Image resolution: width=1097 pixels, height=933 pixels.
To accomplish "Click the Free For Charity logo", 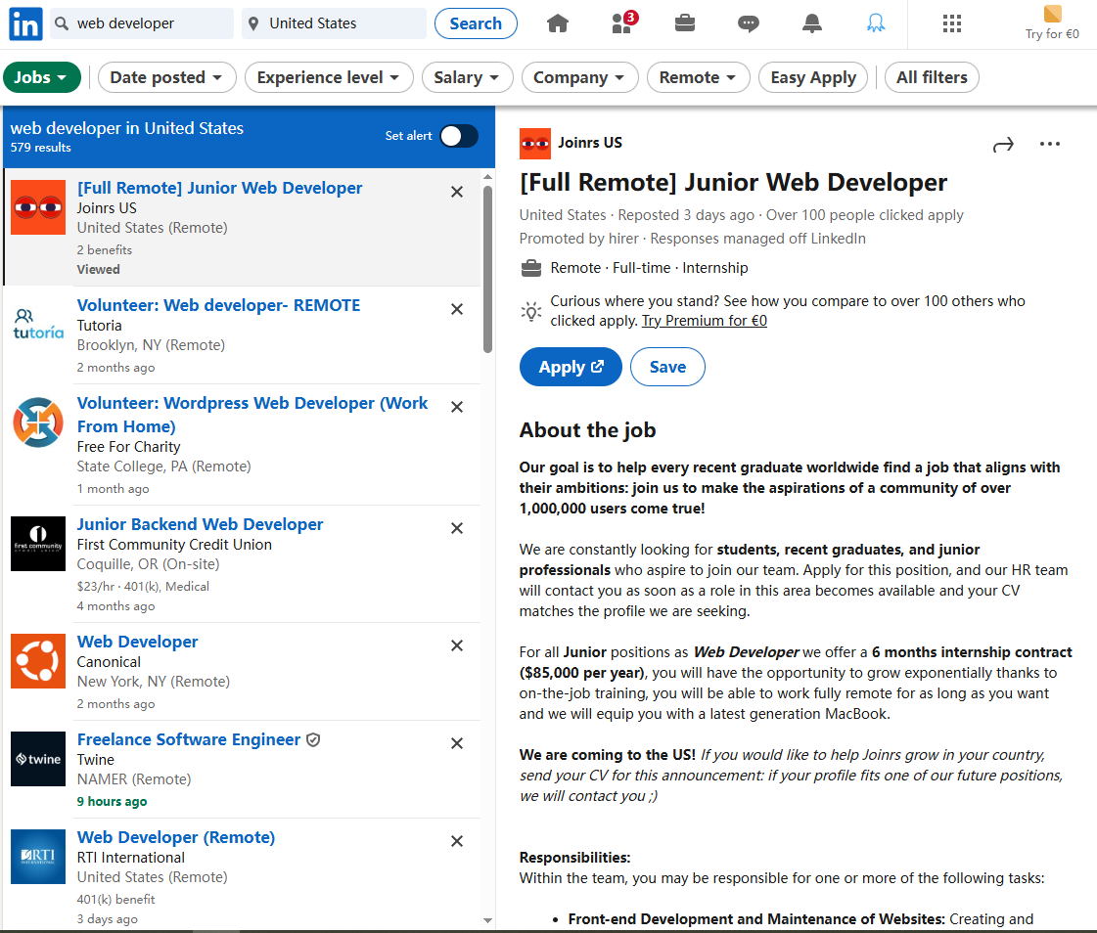I will 38,422.
